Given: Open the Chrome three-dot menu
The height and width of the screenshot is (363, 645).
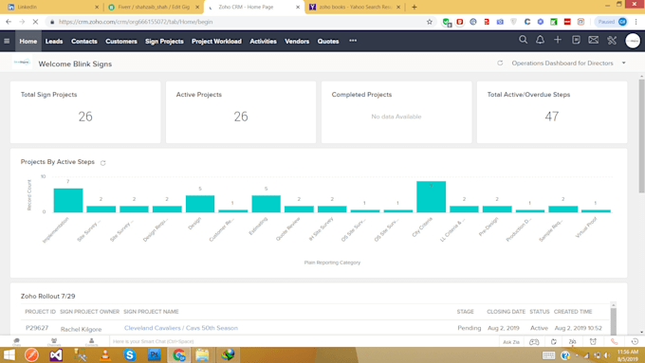Looking at the screenshot, I should 636,22.
